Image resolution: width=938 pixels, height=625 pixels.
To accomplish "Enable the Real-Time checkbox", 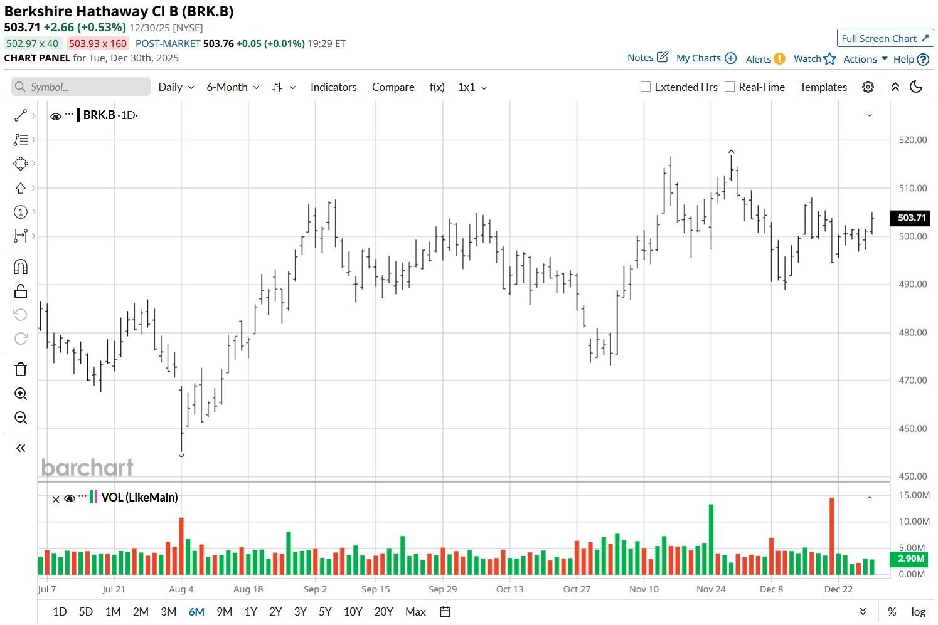I will pos(729,87).
